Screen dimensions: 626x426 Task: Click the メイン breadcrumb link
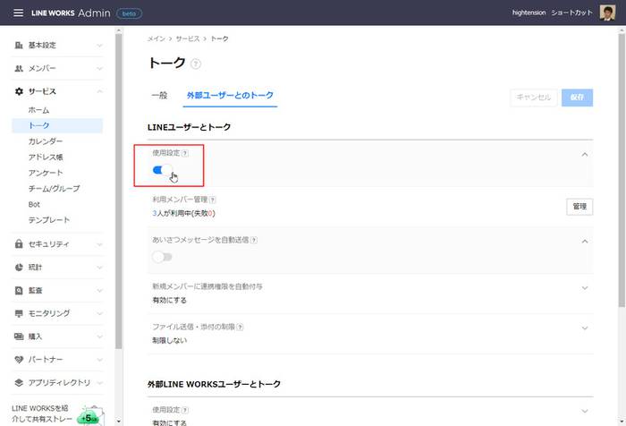click(x=156, y=38)
